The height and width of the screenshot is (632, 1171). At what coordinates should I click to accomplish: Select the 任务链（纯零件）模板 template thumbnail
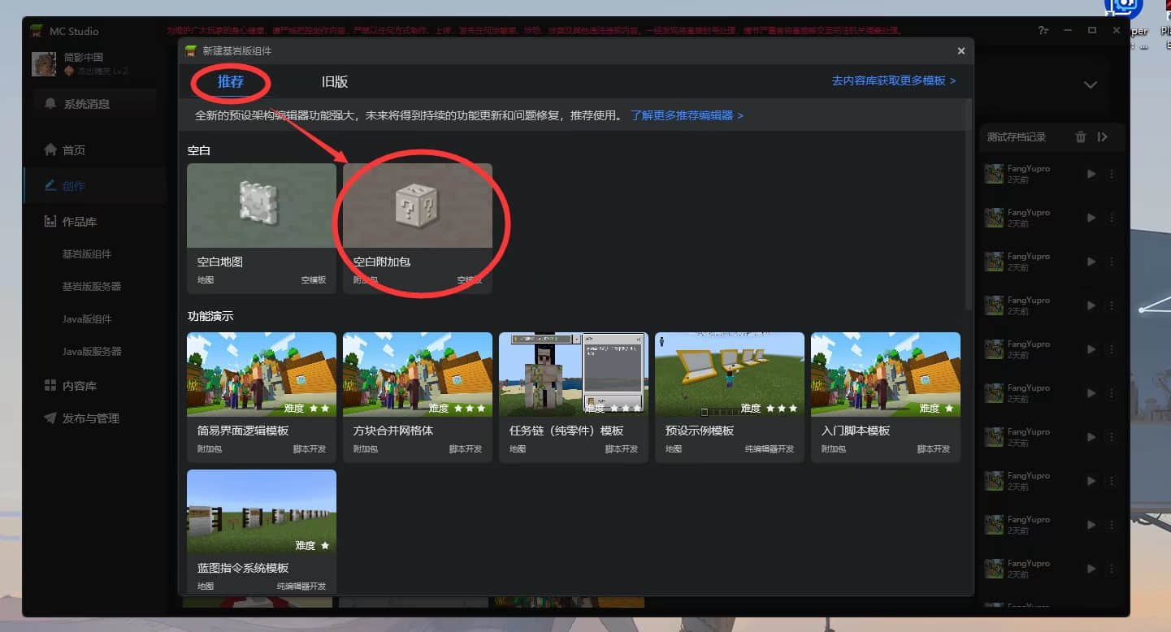point(573,374)
